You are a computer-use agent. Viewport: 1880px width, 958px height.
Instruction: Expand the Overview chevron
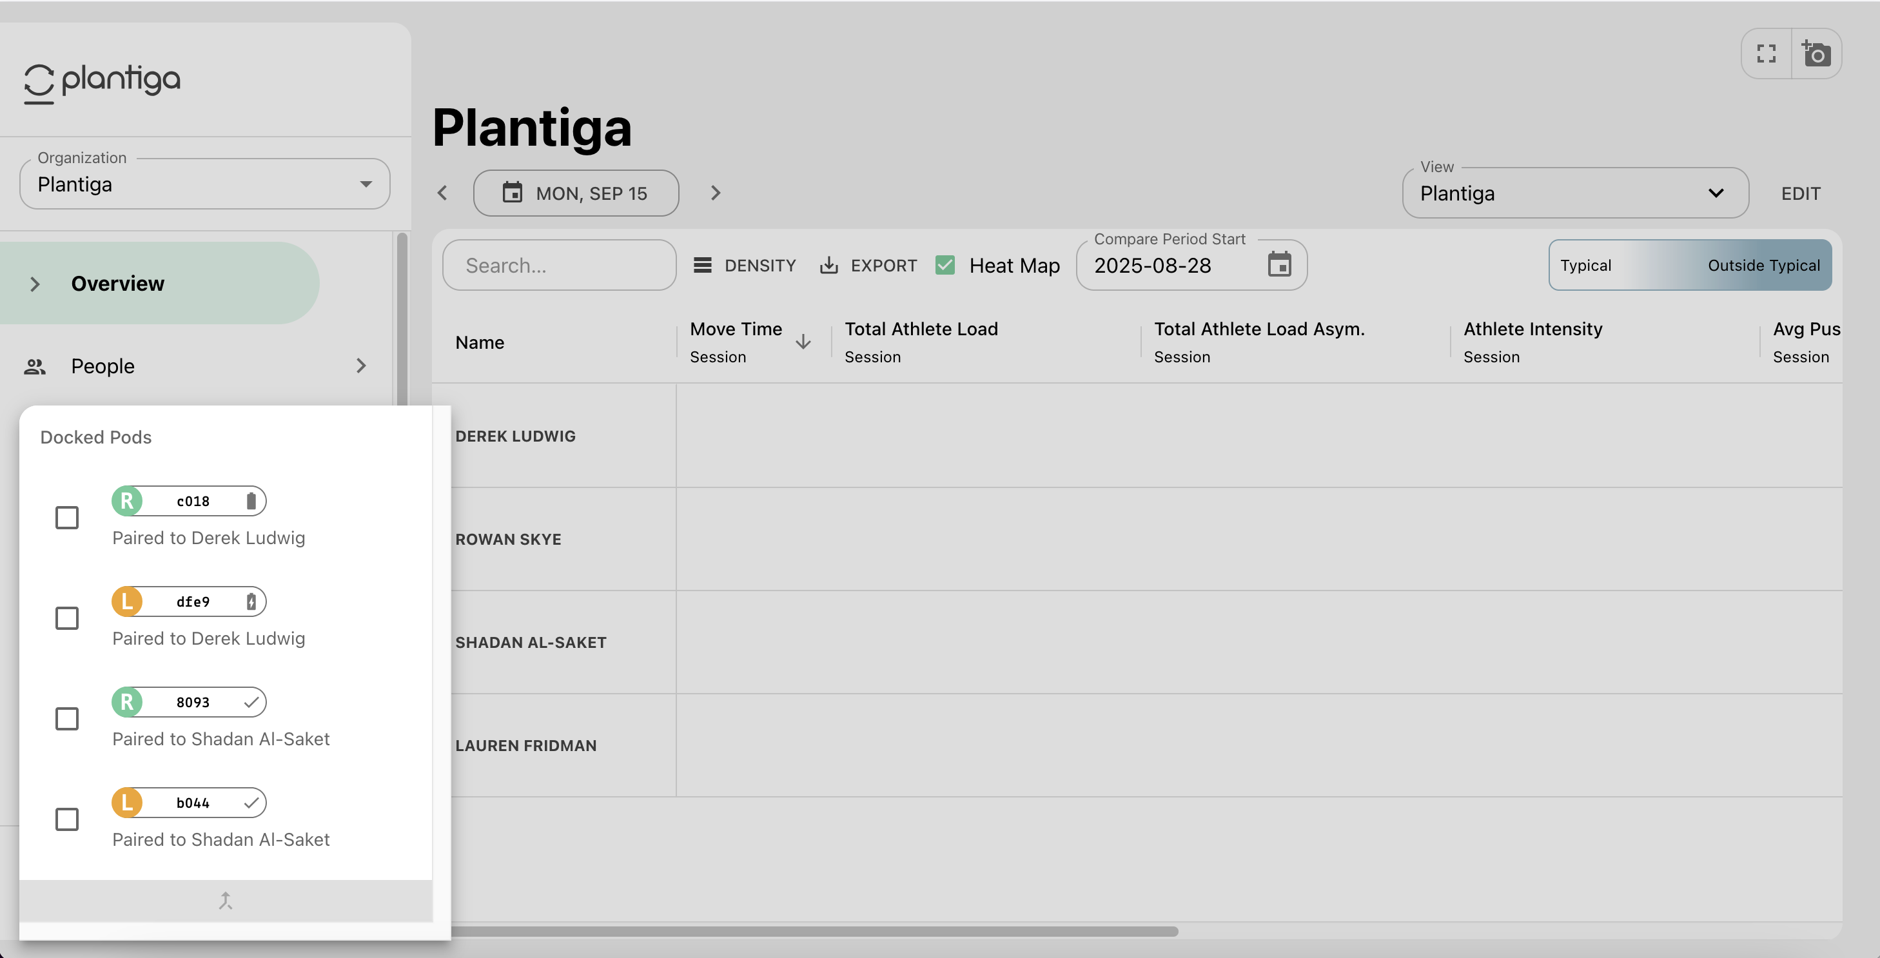point(34,284)
